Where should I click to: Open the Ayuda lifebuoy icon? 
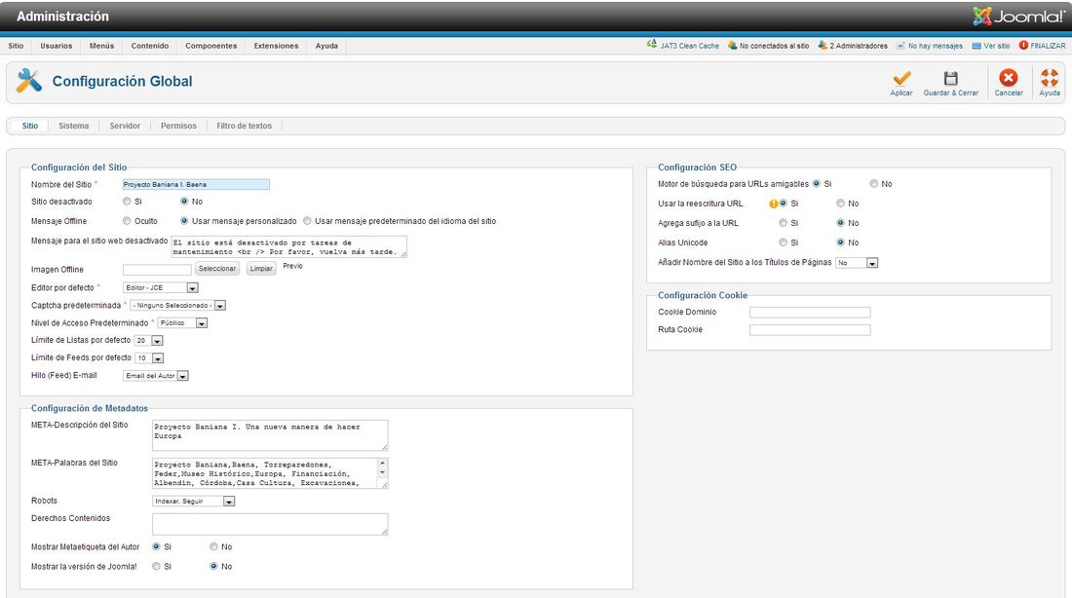pyautogui.click(x=1049, y=78)
